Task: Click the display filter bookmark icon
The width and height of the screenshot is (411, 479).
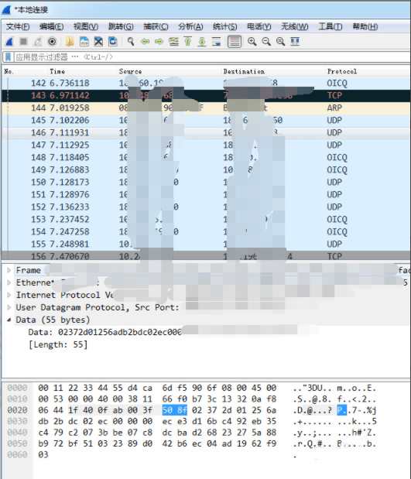Action: click(x=8, y=57)
